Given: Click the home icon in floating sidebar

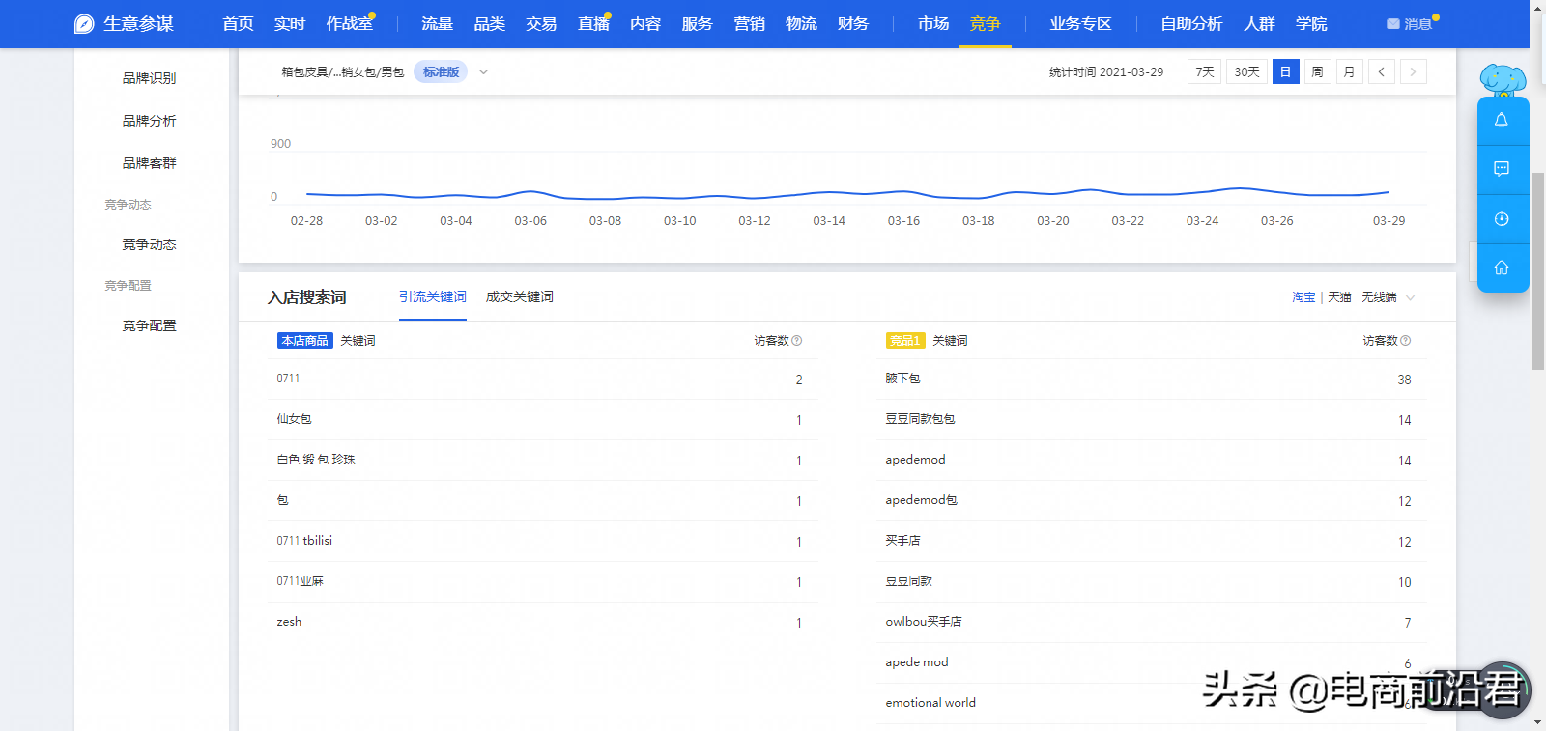Looking at the screenshot, I should 1502,267.
